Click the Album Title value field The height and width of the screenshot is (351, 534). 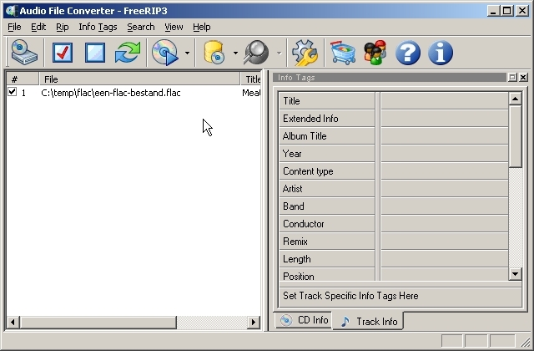pyautogui.click(x=445, y=135)
